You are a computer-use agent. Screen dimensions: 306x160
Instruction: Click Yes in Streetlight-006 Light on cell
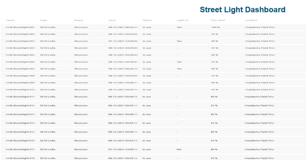179,62
